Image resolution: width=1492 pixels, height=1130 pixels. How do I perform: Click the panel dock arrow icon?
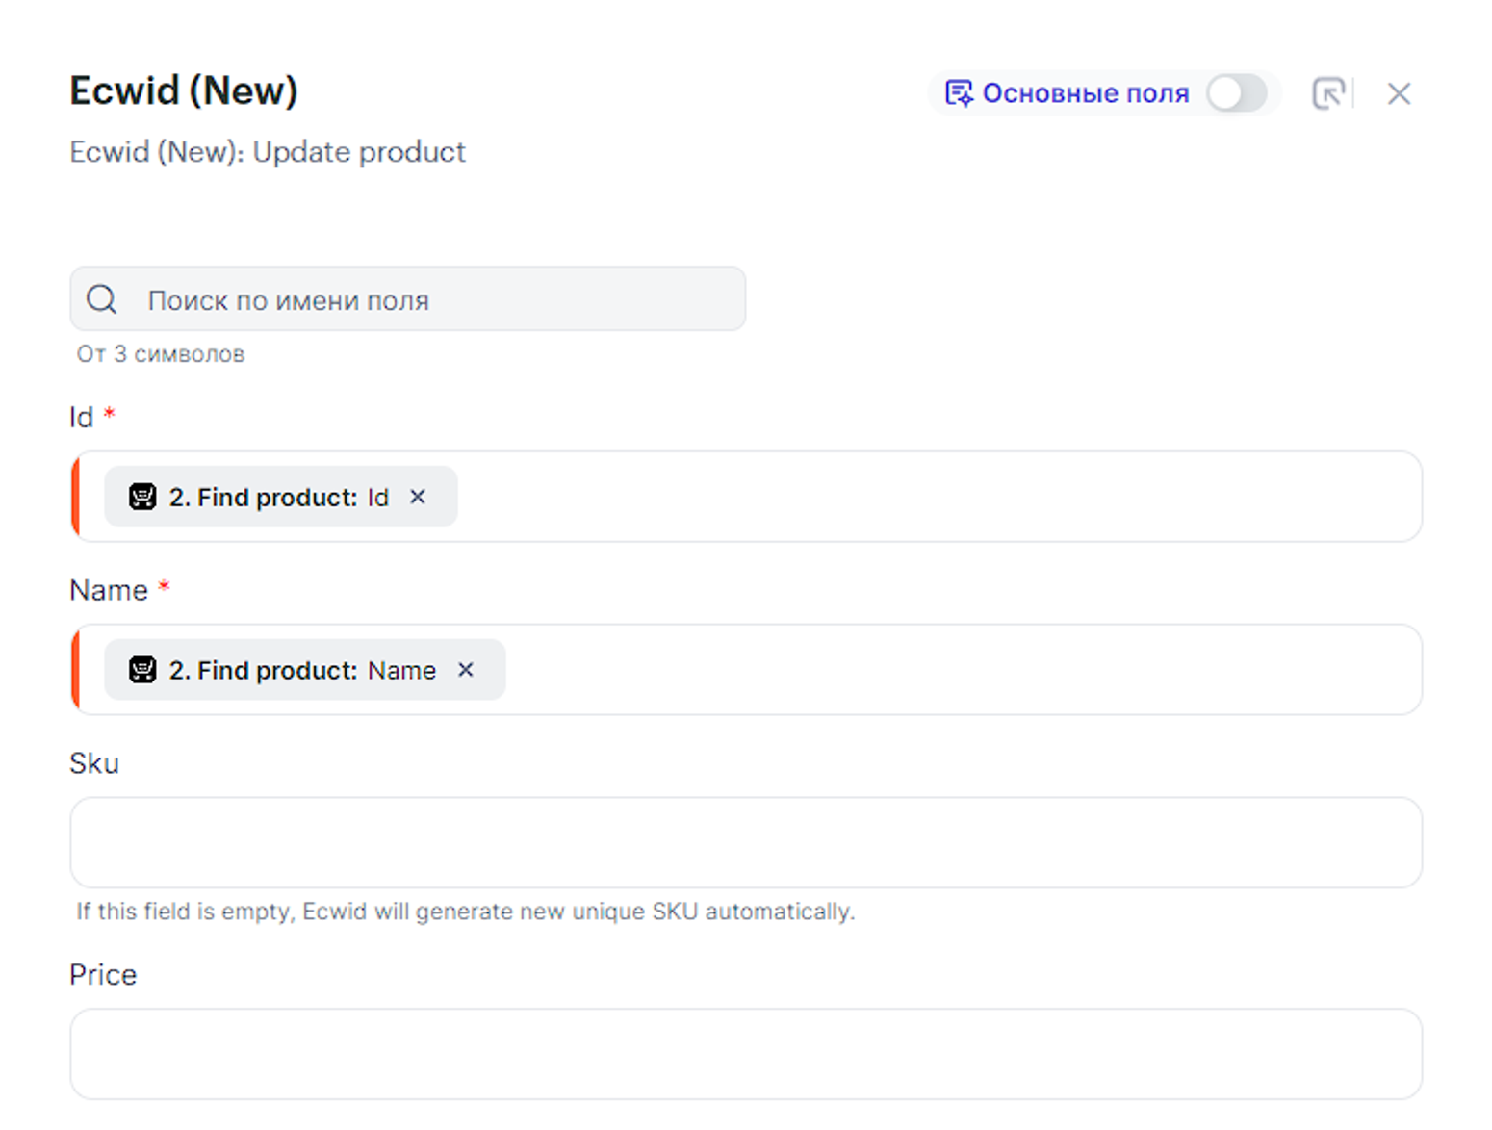tap(1328, 93)
